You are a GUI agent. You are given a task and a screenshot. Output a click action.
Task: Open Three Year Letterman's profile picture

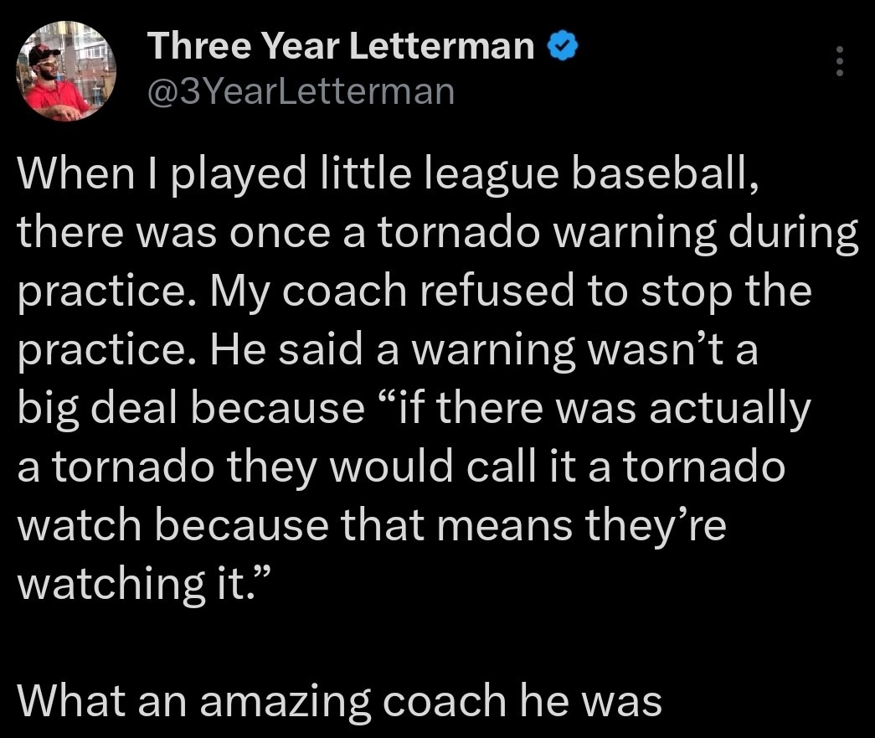click(66, 70)
